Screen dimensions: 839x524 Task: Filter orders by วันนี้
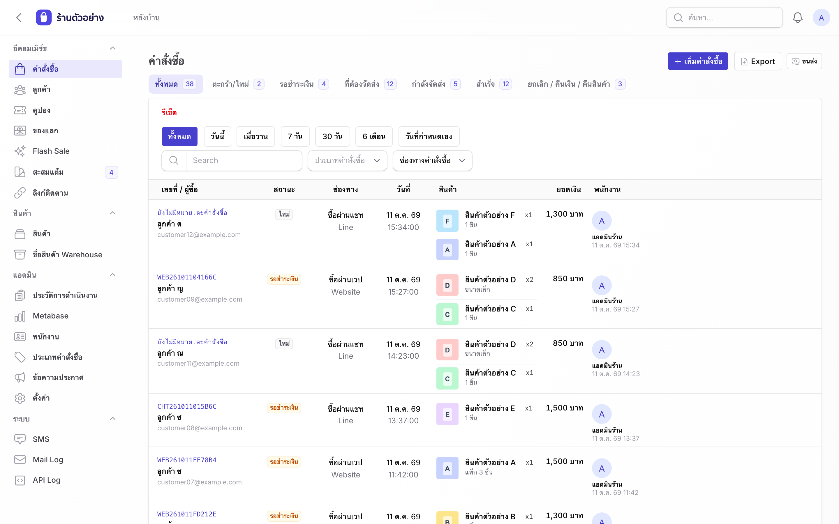217,137
